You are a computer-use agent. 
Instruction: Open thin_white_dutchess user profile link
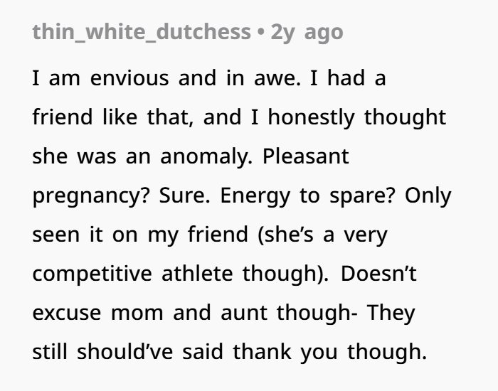click(x=142, y=33)
